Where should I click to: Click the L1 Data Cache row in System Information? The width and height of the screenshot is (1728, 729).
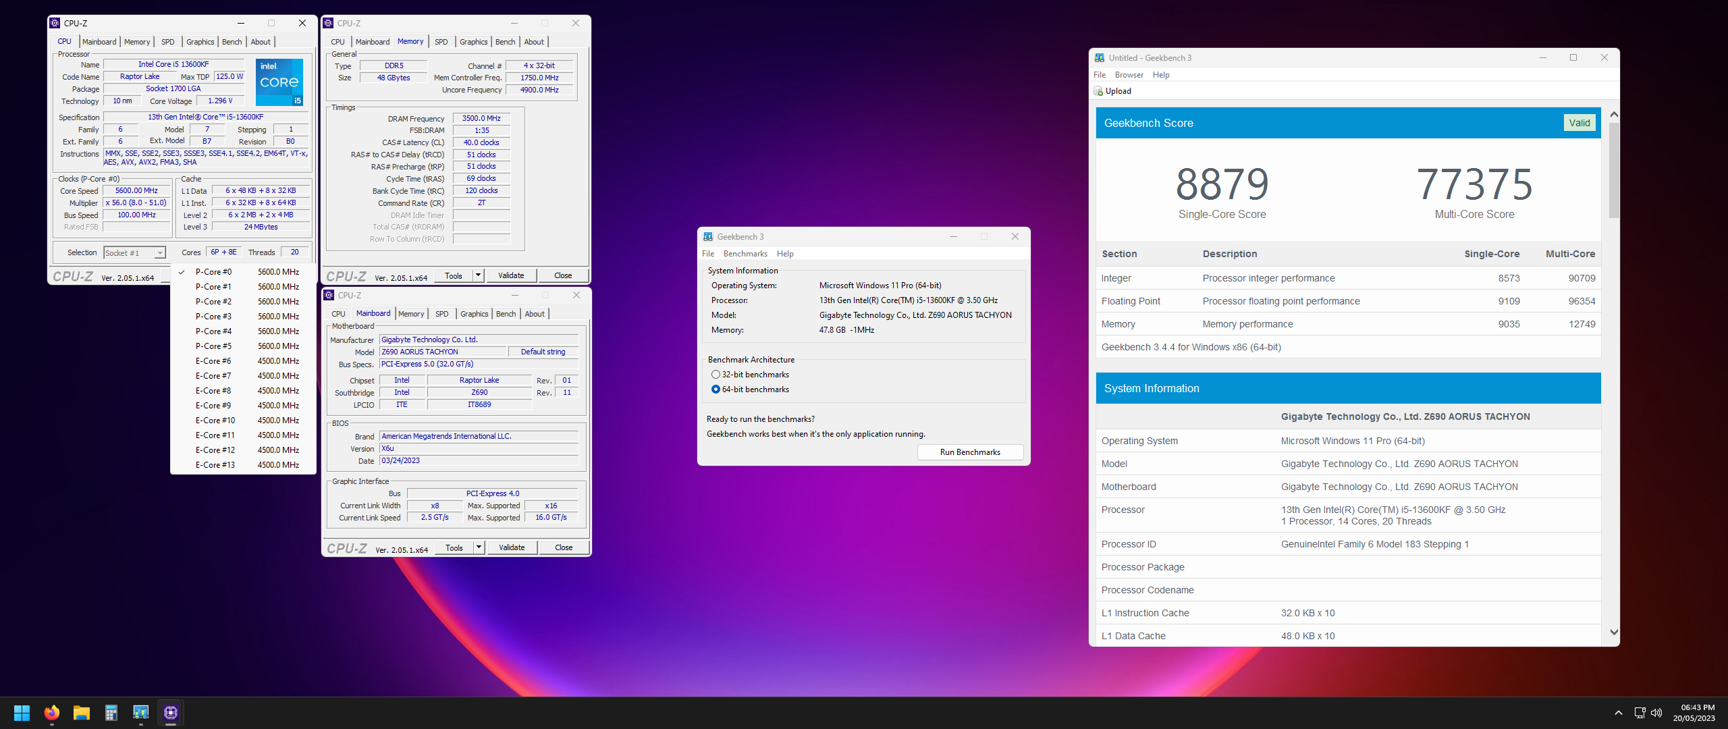tap(1349, 636)
